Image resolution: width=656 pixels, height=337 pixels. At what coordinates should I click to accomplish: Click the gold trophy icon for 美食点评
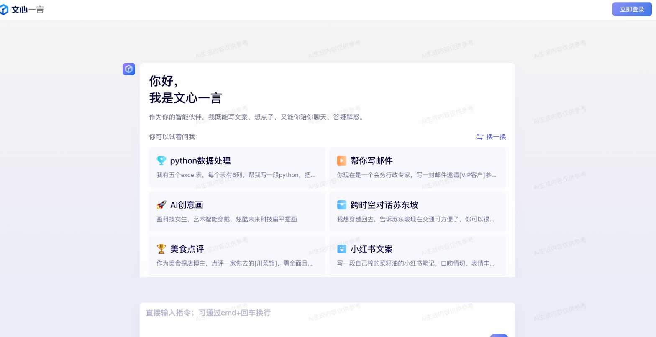point(161,249)
